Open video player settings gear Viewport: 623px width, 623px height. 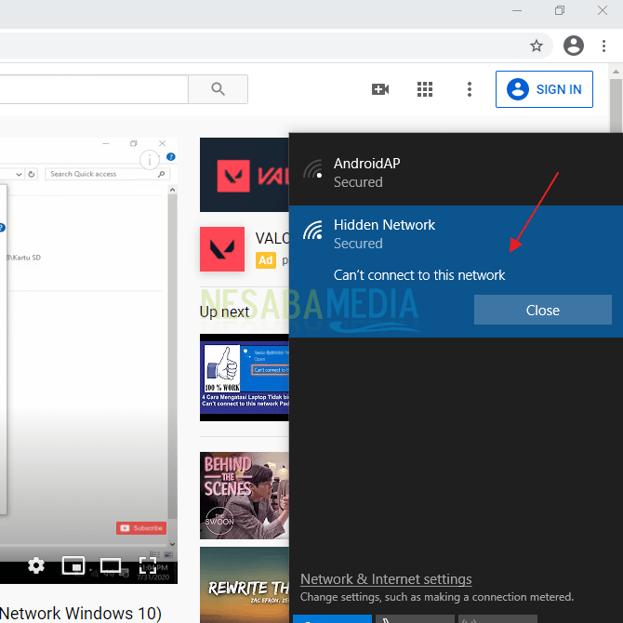click(x=36, y=565)
